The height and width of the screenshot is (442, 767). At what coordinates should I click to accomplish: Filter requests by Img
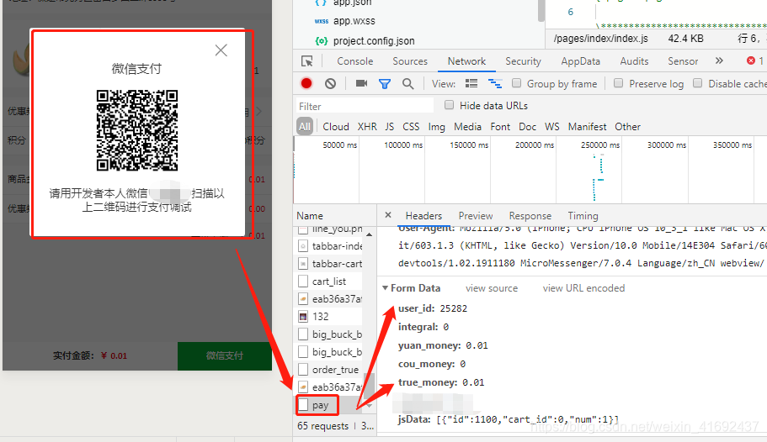pyautogui.click(x=436, y=127)
